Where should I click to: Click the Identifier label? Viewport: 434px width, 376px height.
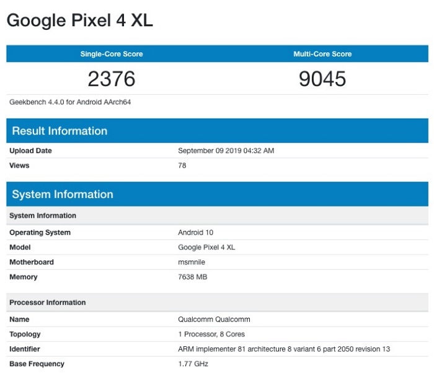click(25, 349)
